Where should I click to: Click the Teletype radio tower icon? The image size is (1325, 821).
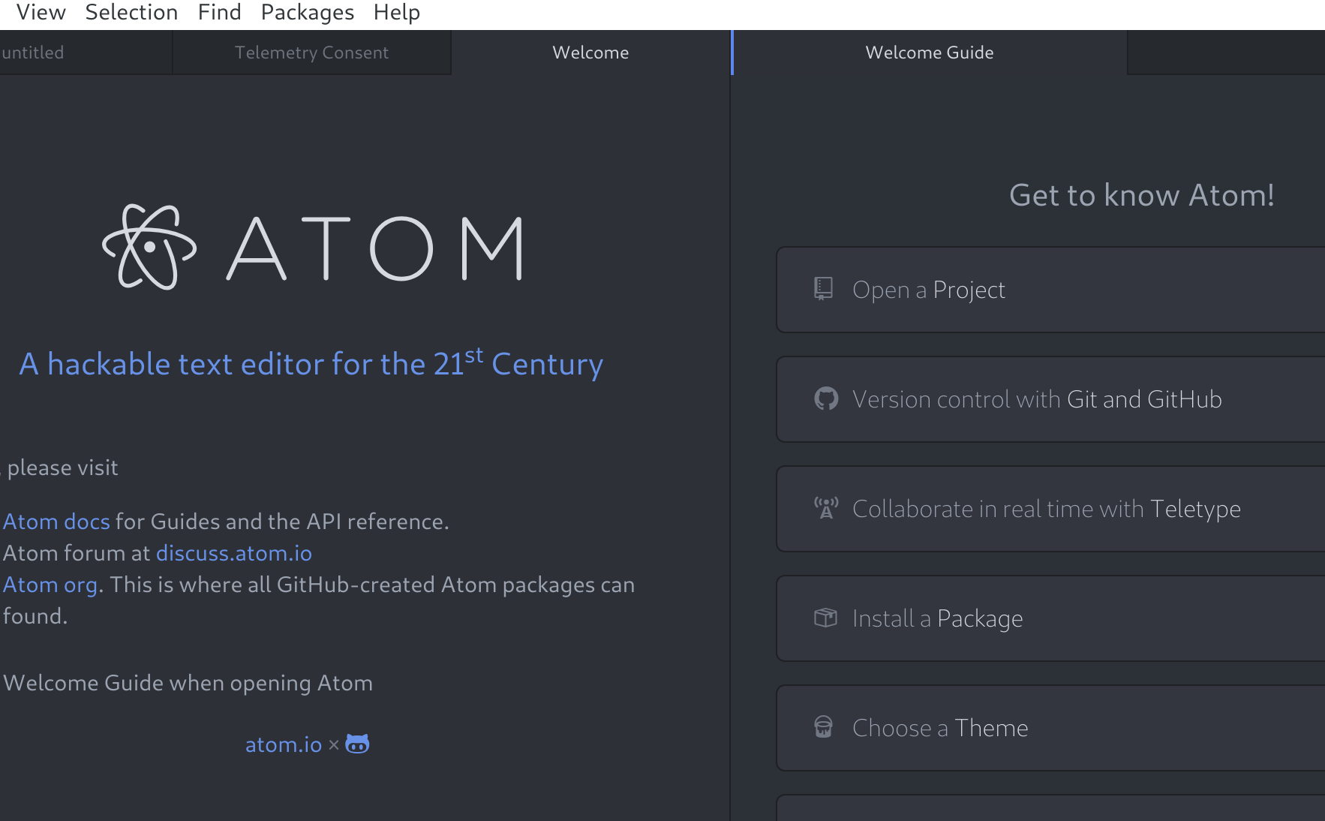click(x=825, y=508)
